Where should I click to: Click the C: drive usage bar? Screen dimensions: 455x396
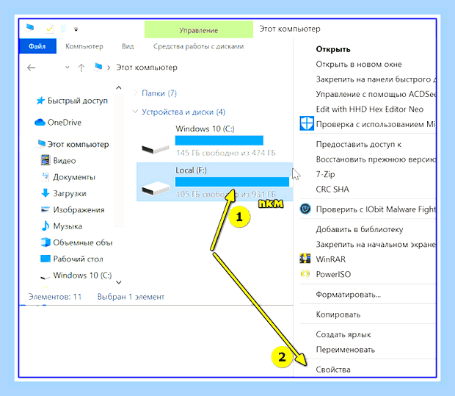pos(219,140)
